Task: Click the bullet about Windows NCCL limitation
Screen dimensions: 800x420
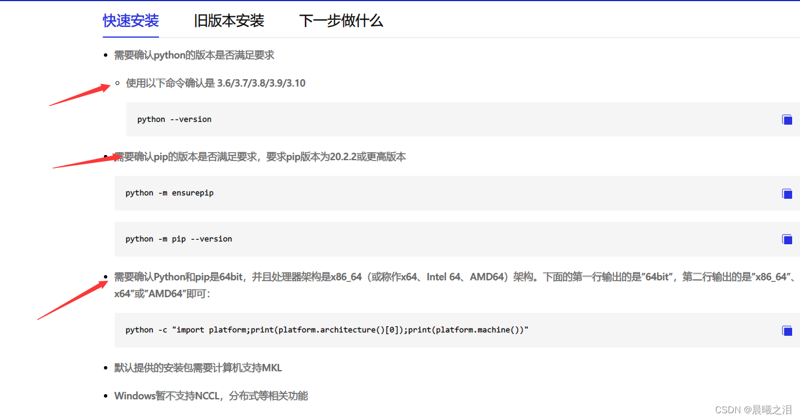Action: pos(211,396)
